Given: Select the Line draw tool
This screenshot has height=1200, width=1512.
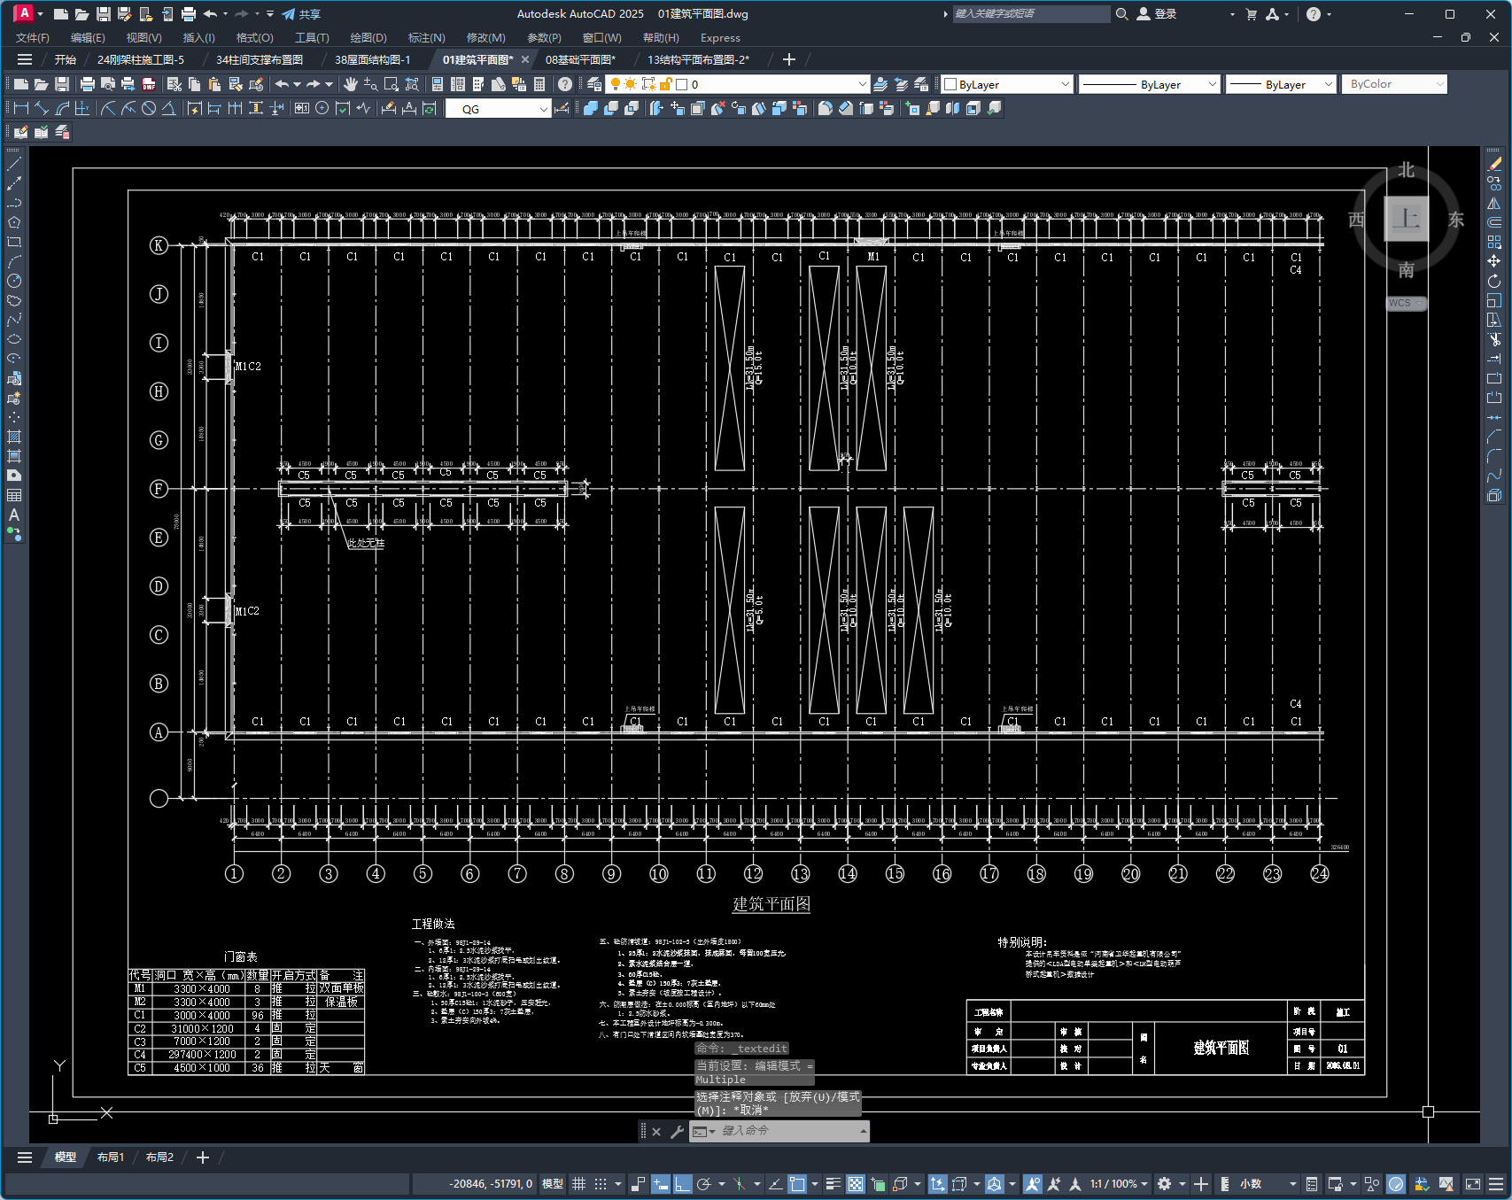Looking at the screenshot, I should pyautogui.click(x=14, y=164).
